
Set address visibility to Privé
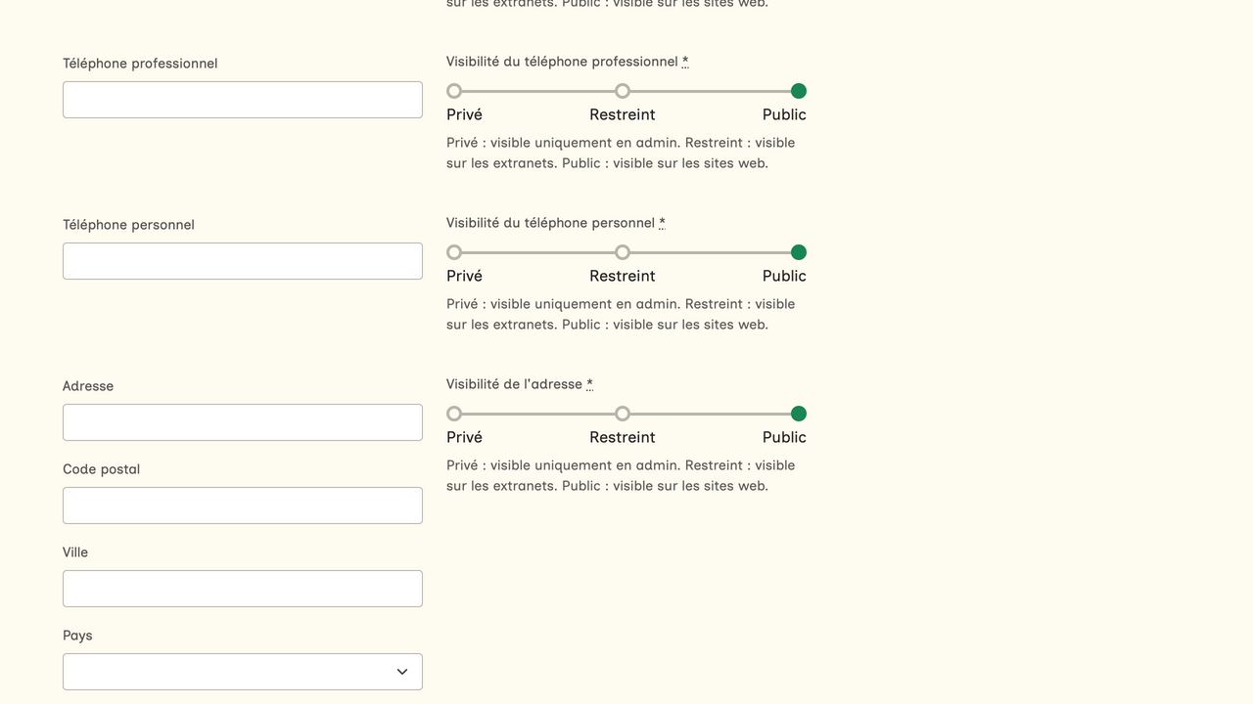pos(454,414)
